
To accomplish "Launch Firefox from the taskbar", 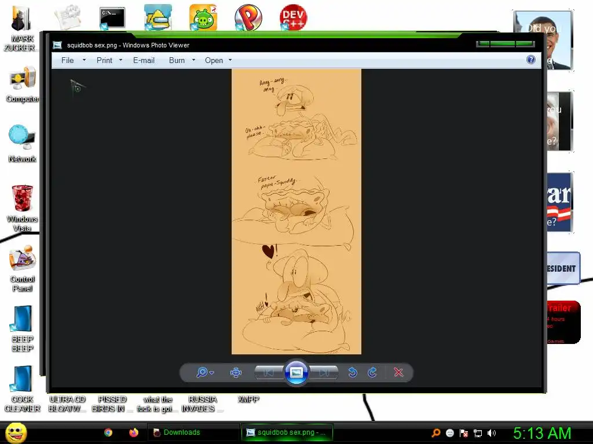I will 134,432.
